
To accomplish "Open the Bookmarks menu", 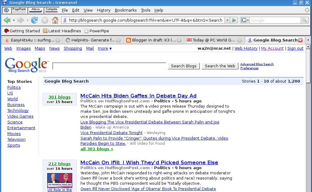I will (x=126, y=10).
